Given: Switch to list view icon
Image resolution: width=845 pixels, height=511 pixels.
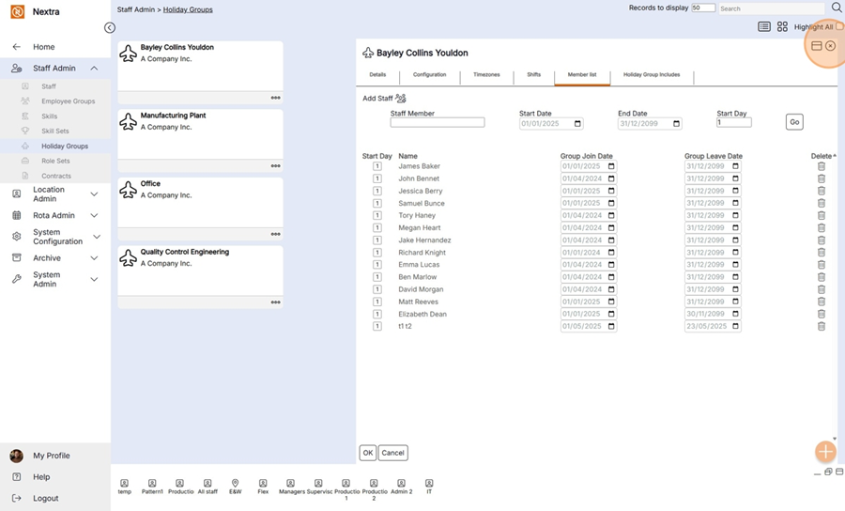Looking at the screenshot, I should tap(764, 26).
